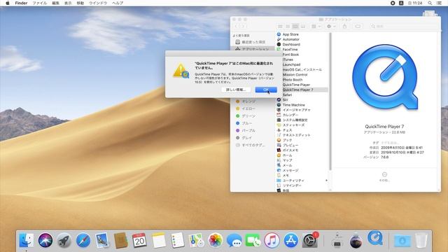Select プレビュー in the applications list
The image size is (448, 252).
290,145
